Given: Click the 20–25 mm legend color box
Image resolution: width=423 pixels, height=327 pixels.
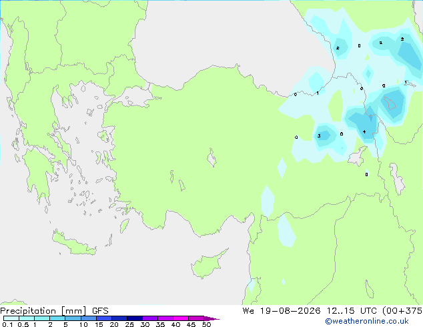Looking at the screenshot, I should point(119,318).
